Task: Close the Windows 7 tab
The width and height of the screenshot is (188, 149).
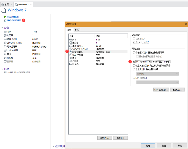Action: click(x=31, y=4)
